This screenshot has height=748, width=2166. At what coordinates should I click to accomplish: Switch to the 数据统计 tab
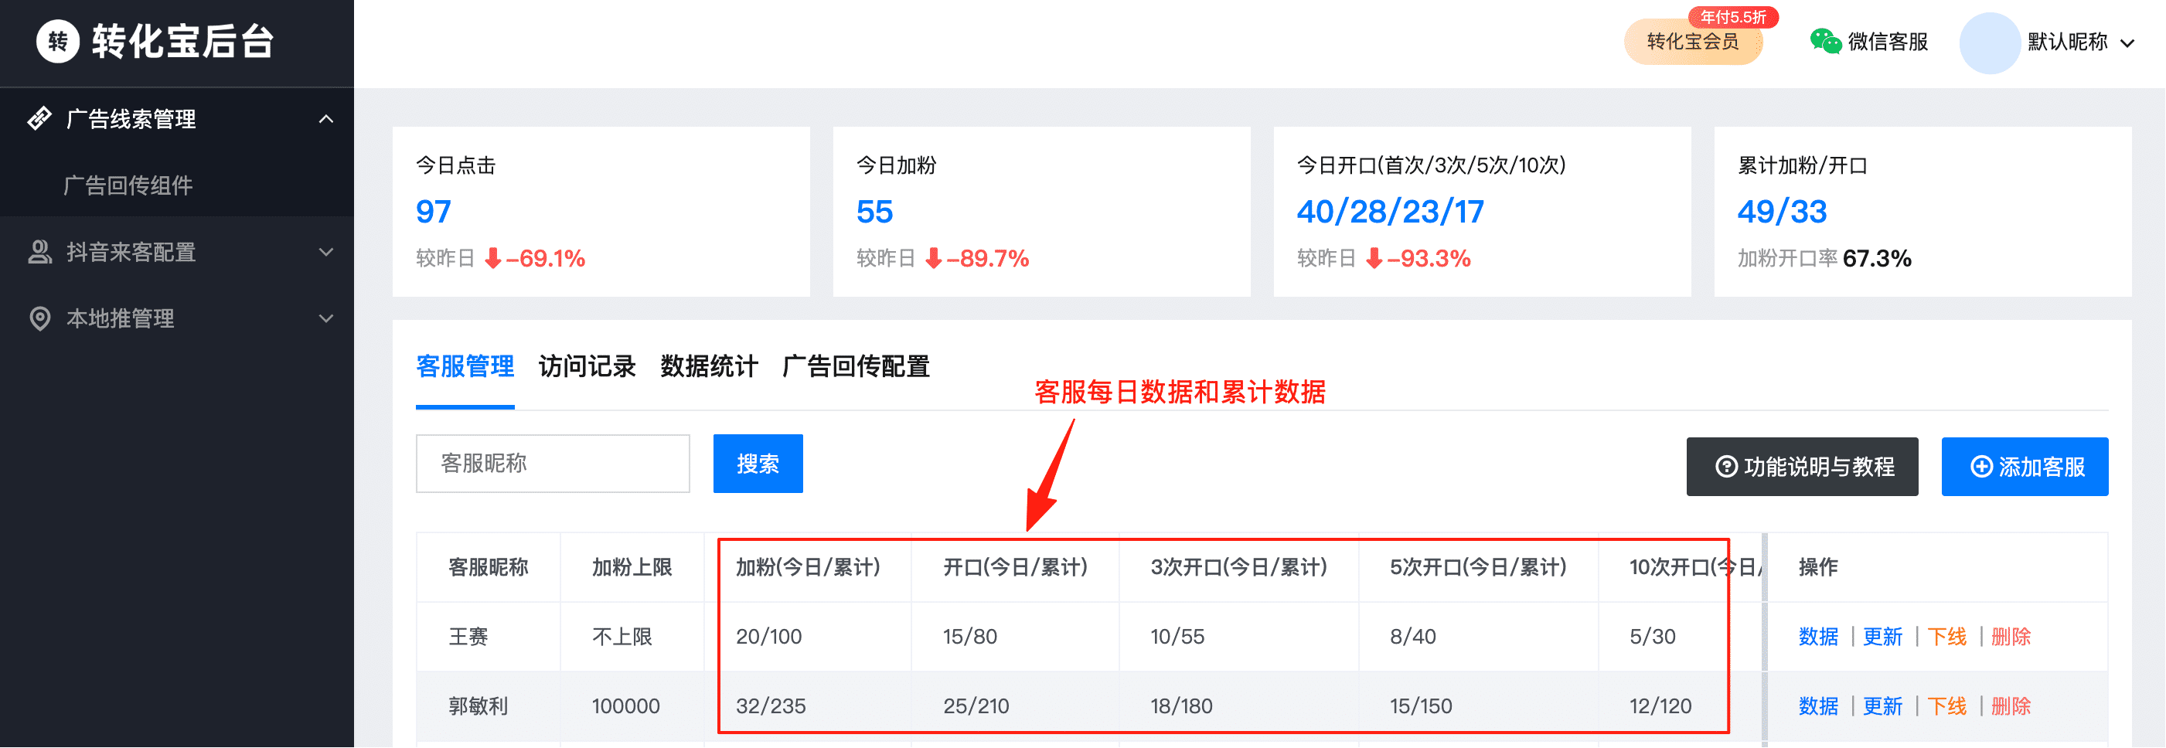(709, 366)
